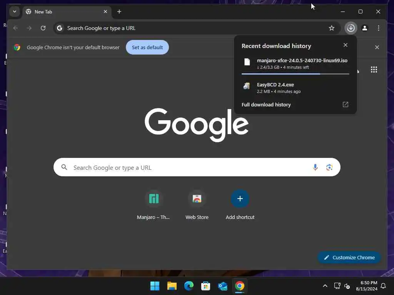The image size is (394, 295).
Task: Open network status tray icon
Action: 337,286
